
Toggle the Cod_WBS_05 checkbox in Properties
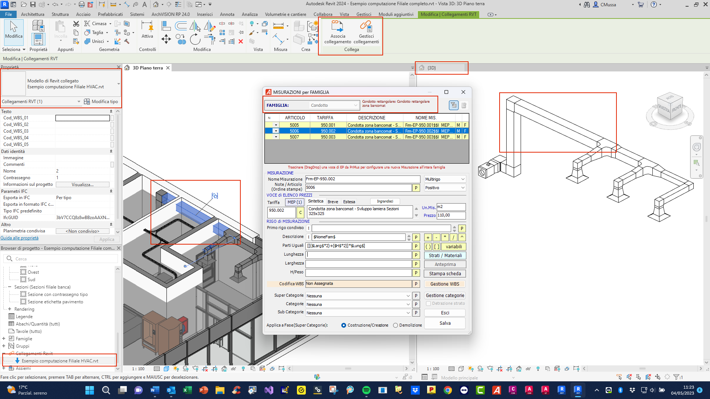[112, 145]
